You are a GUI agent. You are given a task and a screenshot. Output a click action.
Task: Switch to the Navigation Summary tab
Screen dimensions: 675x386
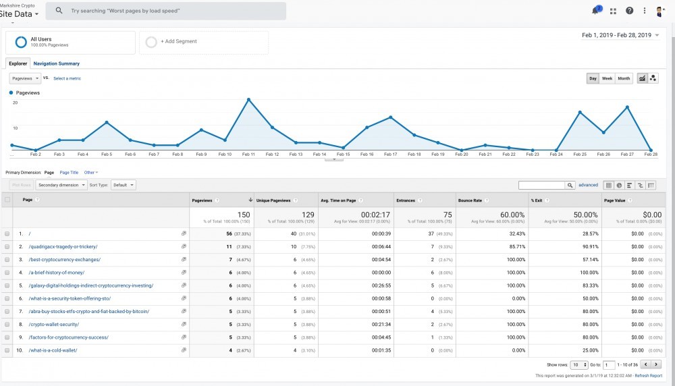click(x=57, y=63)
